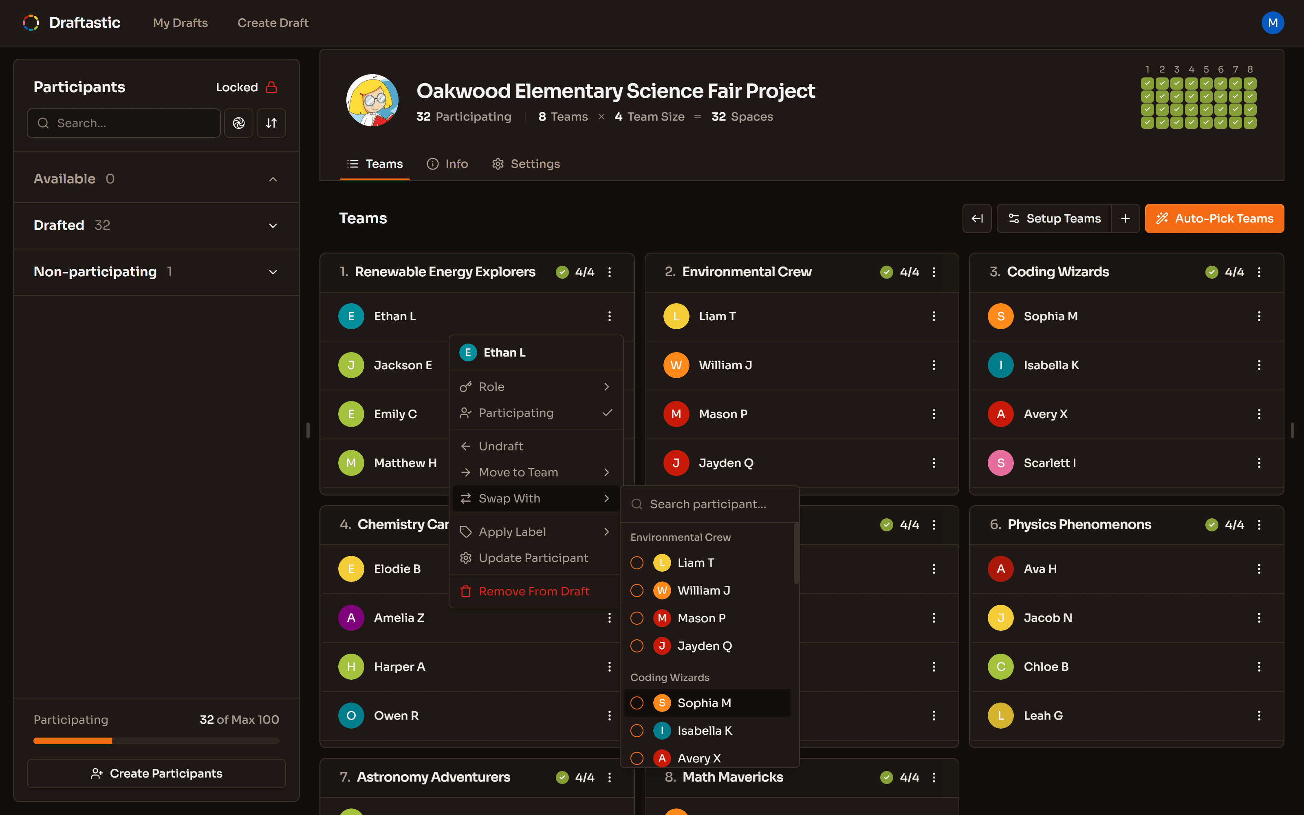
Task: Expand the Non-participating section
Action: tap(273, 272)
